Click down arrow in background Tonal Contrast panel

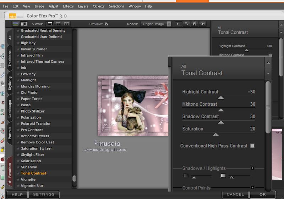(x=281, y=33)
